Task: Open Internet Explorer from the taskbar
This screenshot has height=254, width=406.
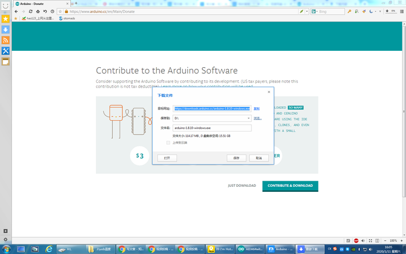Action: tap(49, 249)
